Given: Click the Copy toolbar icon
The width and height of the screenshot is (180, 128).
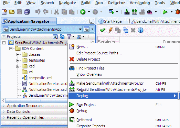Looking at the screenshot, I should [64, 12].
